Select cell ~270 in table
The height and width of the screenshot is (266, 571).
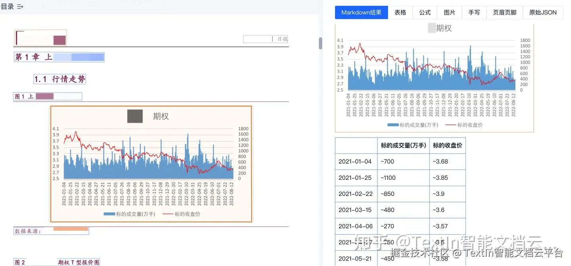pos(403,226)
